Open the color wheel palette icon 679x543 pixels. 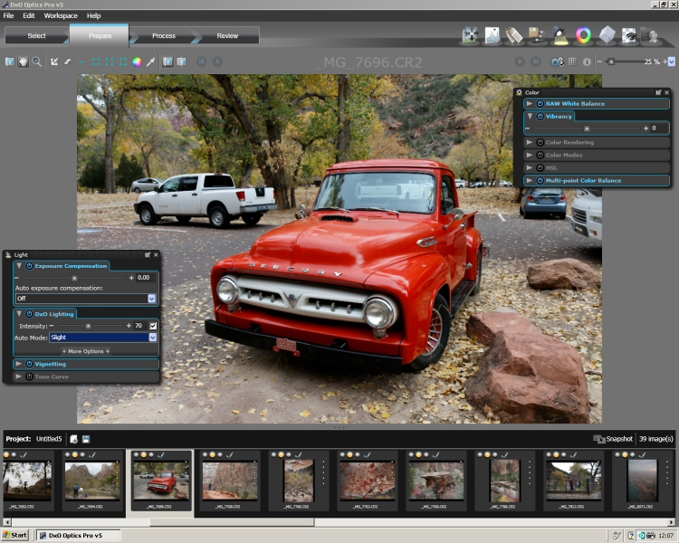584,35
